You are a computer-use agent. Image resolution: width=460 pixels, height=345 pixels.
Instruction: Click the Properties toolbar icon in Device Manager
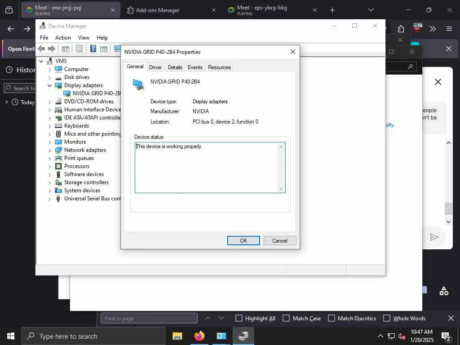coord(79,49)
